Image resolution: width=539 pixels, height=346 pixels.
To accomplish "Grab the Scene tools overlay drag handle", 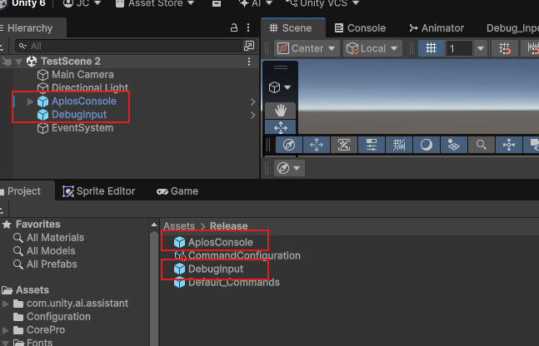I will click(x=281, y=67).
